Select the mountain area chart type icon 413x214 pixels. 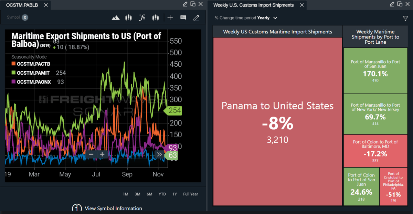pos(116,18)
